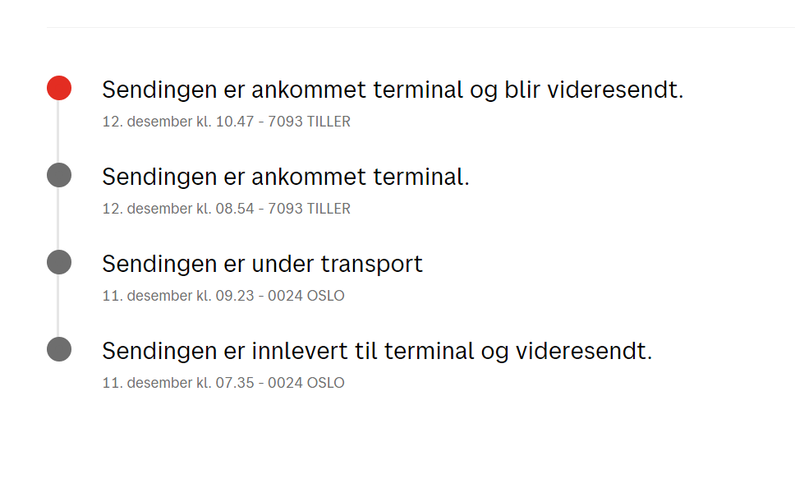Click the red current-status dot
795x479 pixels.
pos(59,88)
